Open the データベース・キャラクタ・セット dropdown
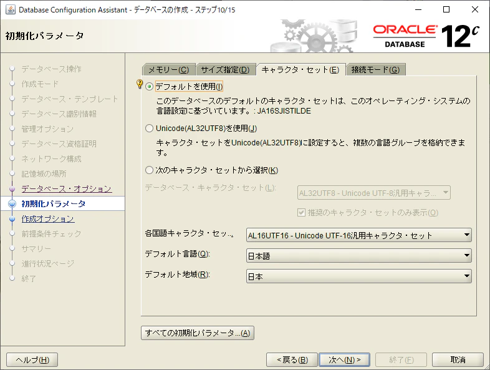490x370 pixels. pos(374,193)
